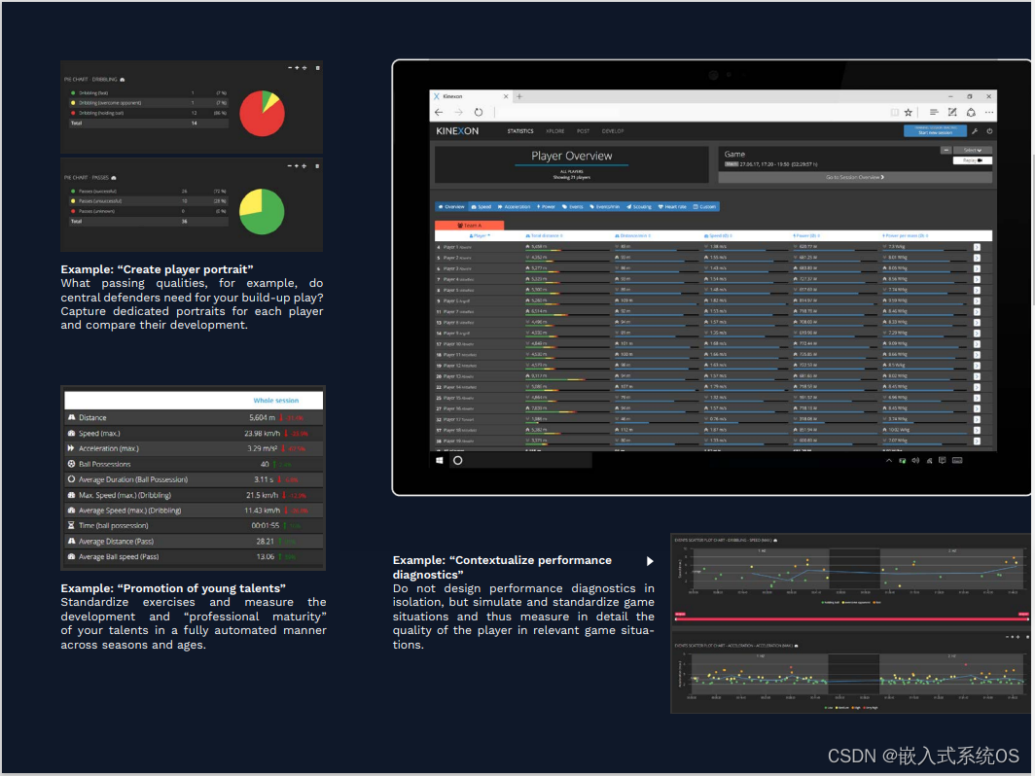Screen dimensions: 1035x776
Task: Click the minus icon on Passes pie chart
Action: click(x=291, y=166)
